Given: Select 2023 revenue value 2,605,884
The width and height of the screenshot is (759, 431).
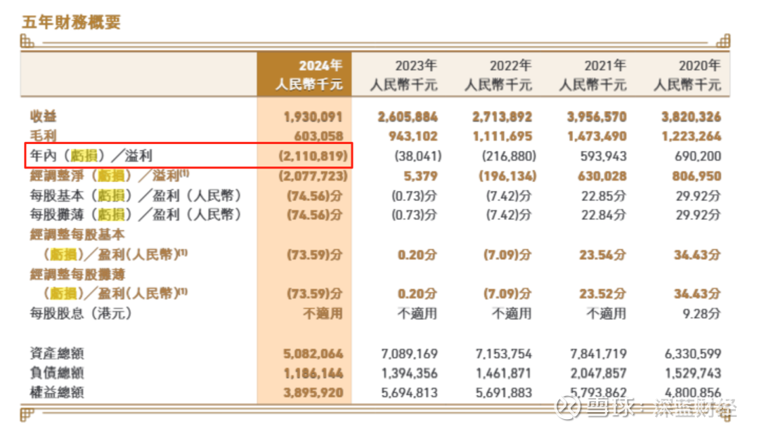Looking at the screenshot, I should pos(408,117).
